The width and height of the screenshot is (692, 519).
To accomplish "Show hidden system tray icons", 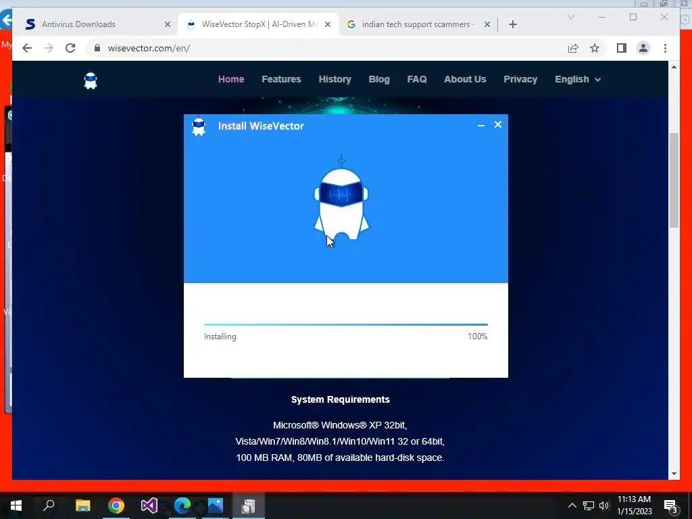I will pos(572,505).
